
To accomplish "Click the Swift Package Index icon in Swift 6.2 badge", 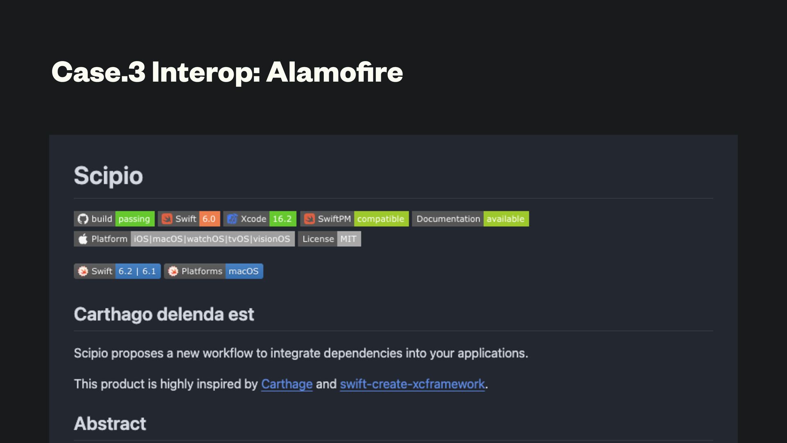I will click(83, 272).
